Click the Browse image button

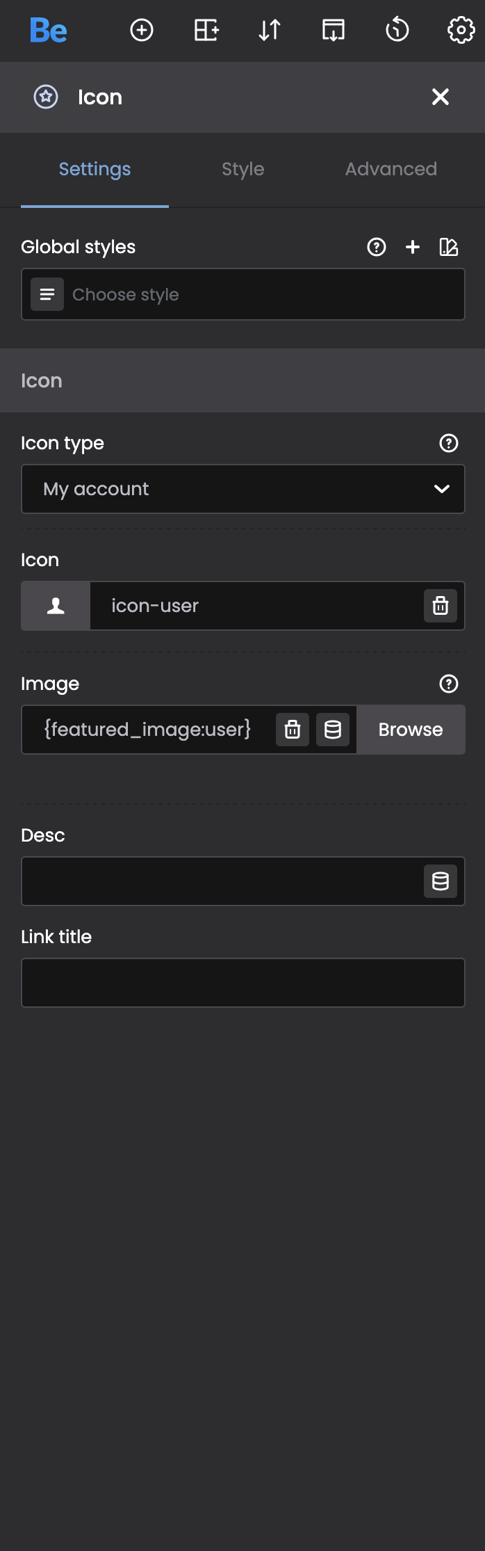pos(411,730)
